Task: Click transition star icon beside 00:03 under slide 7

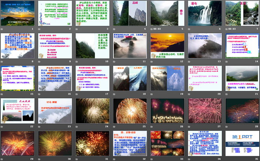Action: 227,29
